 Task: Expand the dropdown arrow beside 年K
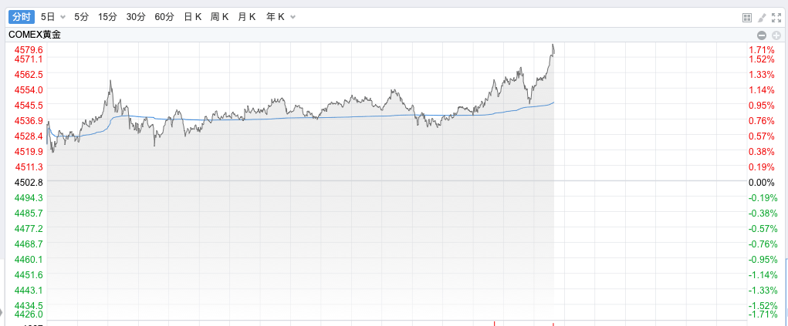(292, 17)
